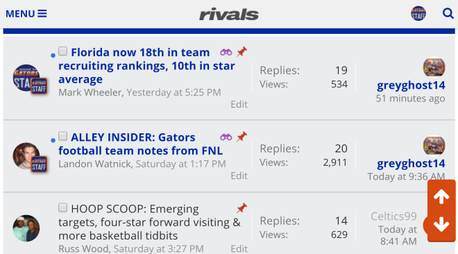Click the pin icon on HOOP SCOOP thread
The image size is (458, 254).
(x=241, y=208)
